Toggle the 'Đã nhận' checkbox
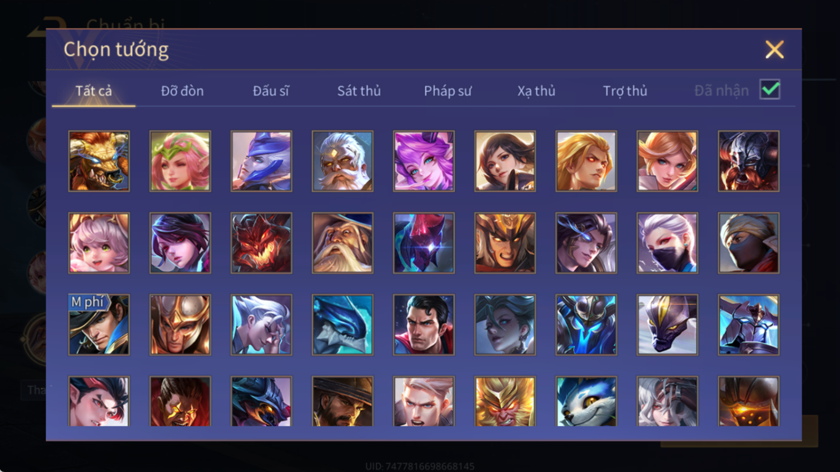840x472 pixels. [x=770, y=90]
